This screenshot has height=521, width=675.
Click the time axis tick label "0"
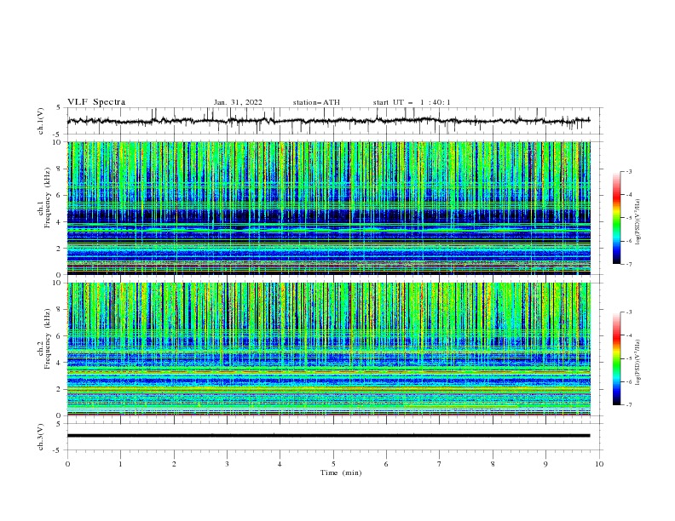point(67,464)
